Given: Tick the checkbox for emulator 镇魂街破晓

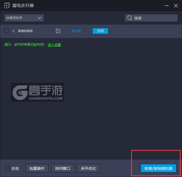Looking at the screenshot, I should coord(6,31).
